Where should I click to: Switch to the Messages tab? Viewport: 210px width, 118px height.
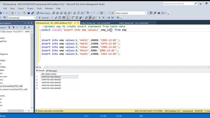(52, 71)
